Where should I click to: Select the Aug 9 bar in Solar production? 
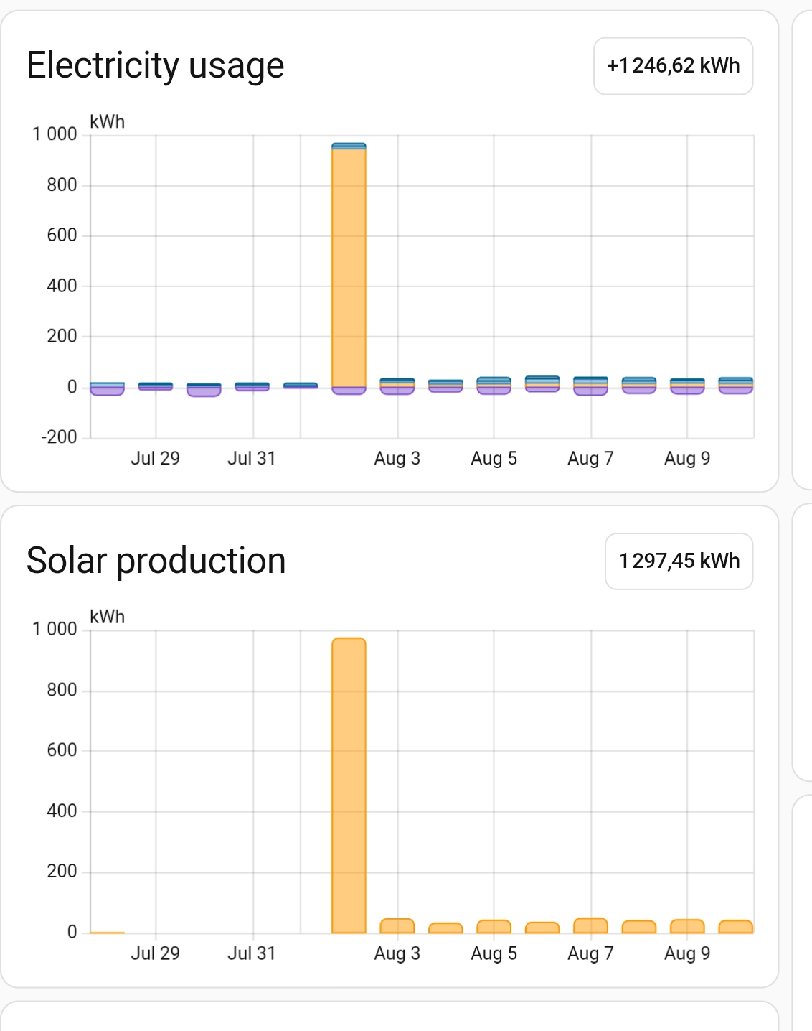point(687,926)
